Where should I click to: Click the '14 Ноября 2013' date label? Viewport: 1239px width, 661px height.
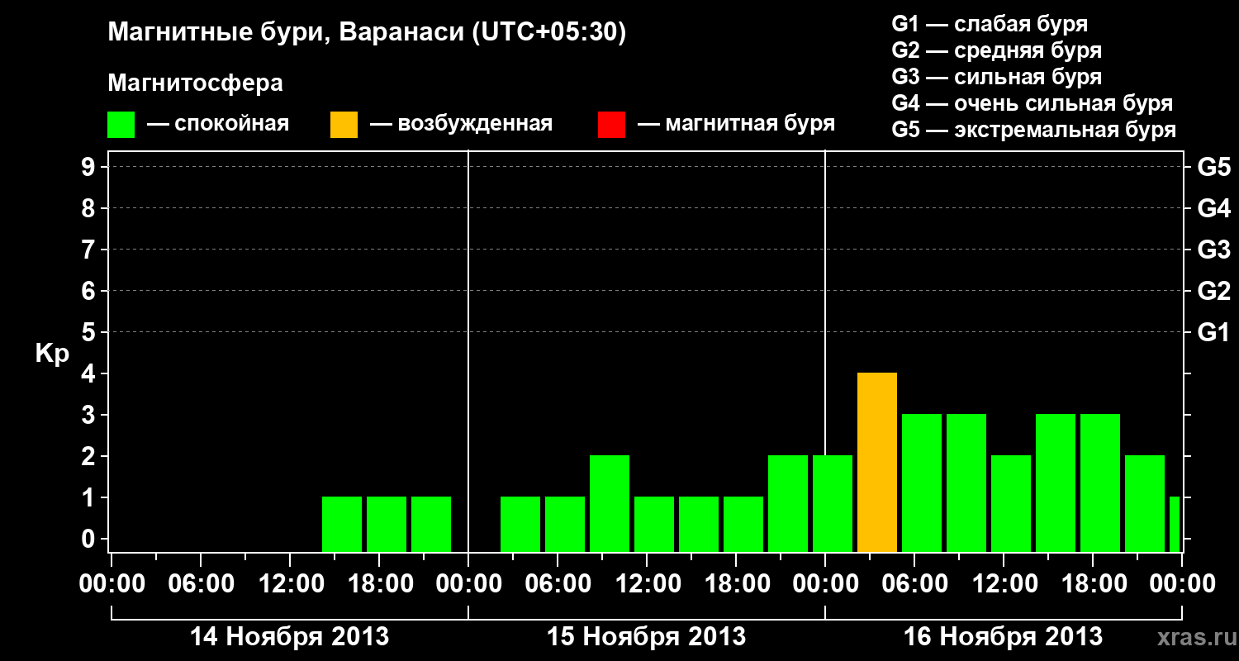point(289,636)
